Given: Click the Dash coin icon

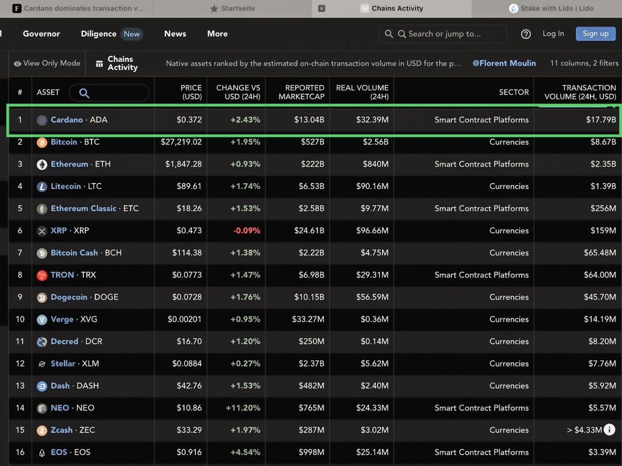Looking at the screenshot, I should pos(42,386).
